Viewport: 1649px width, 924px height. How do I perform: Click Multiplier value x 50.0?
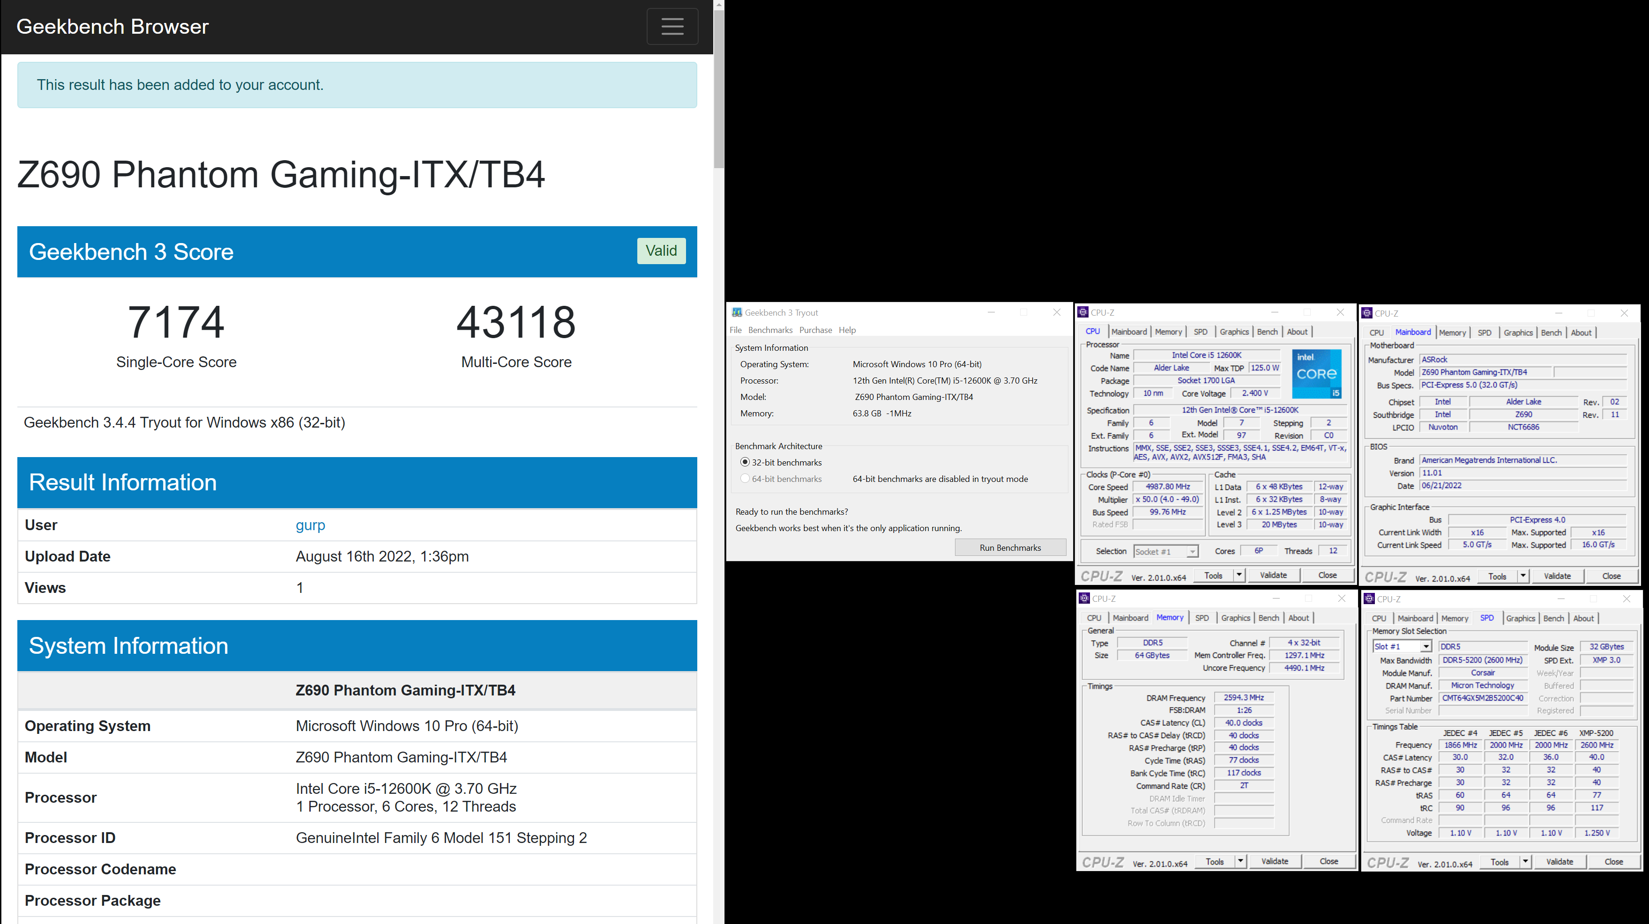click(1168, 500)
